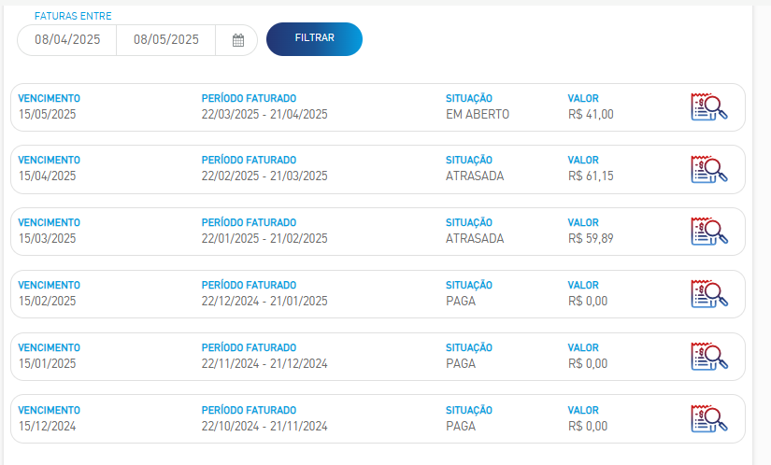Select invoice row for period 22/12/2024 - 21/01/2025
771x465 pixels.
[x=378, y=293]
